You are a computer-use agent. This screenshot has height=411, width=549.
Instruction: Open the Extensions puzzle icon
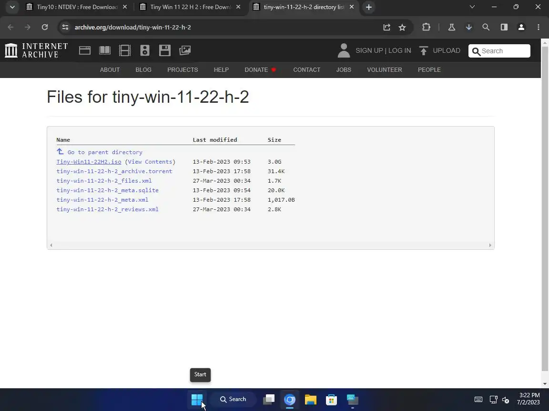point(426,27)
